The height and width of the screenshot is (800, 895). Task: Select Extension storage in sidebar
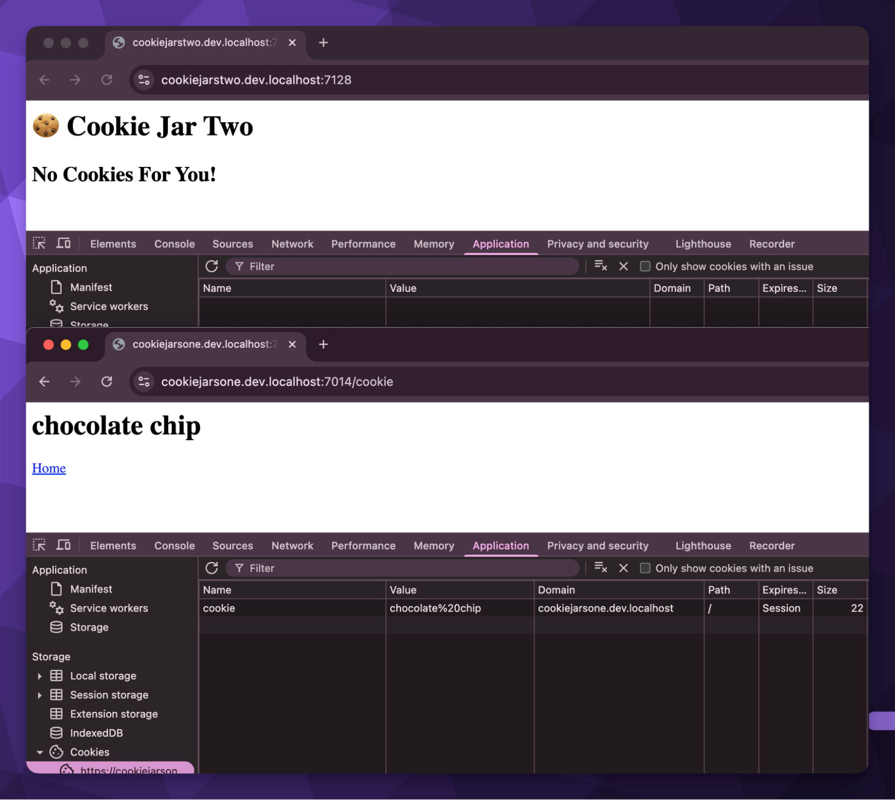click(x=114, y=714)
